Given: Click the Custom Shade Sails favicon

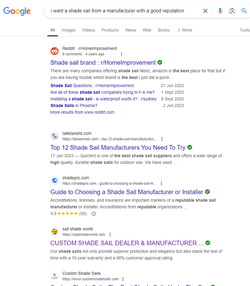Looking at the screenshot, I should pos(54,276).
